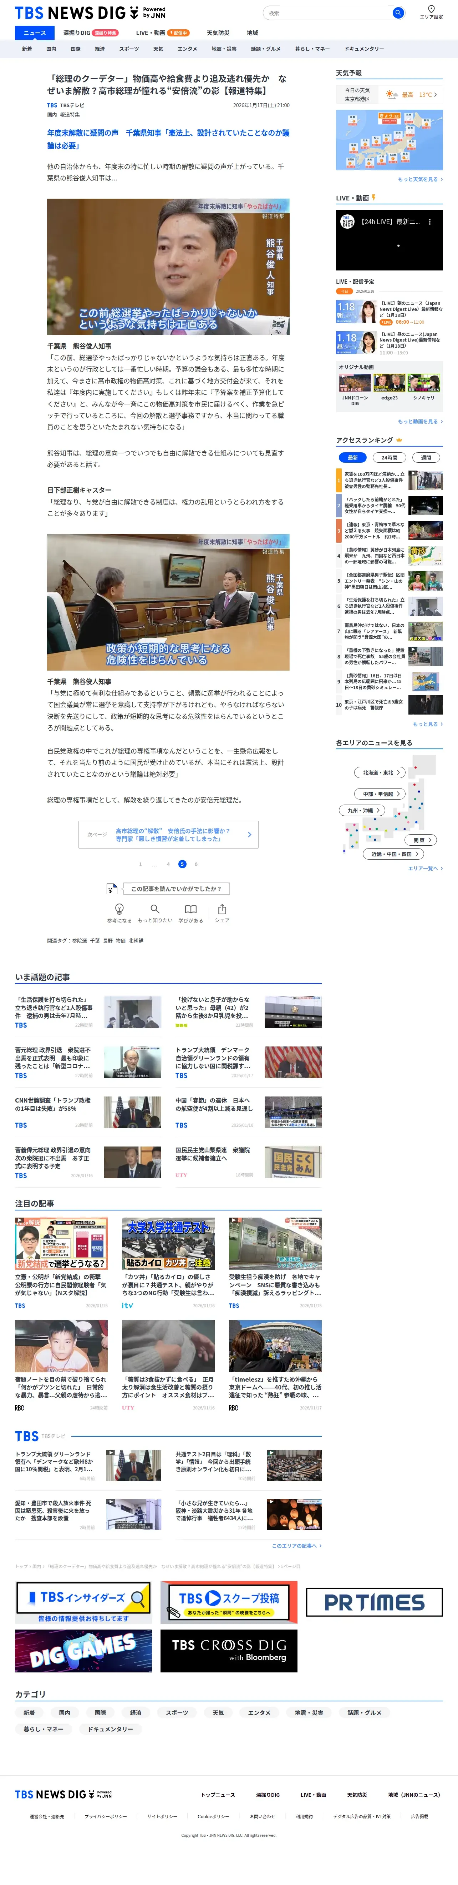458x1885 pixels.
Task: Click the 北朝鮮 related tag
Action: 136,941
